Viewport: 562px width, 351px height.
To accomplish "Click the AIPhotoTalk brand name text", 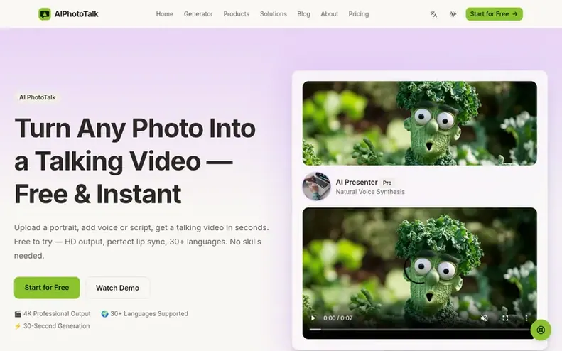I will click(x=76, y=14).
